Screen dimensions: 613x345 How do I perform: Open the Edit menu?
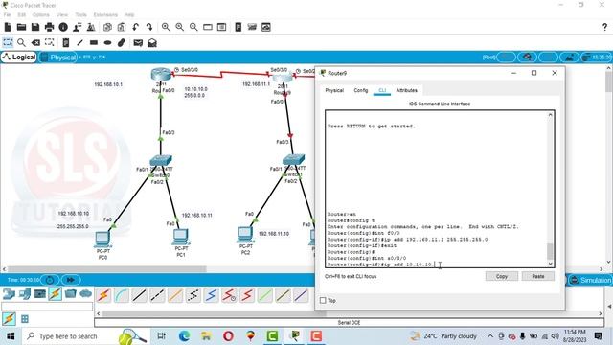(x=21, y=15)
